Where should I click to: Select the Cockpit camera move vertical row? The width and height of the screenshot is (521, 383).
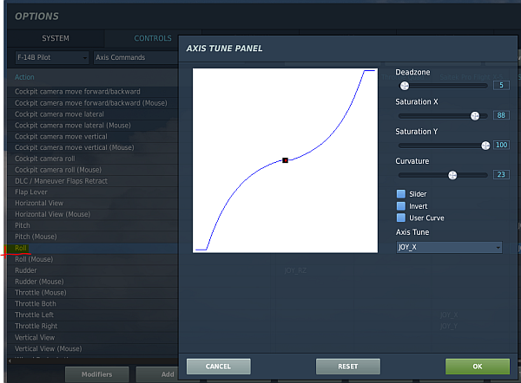(93, 137)
